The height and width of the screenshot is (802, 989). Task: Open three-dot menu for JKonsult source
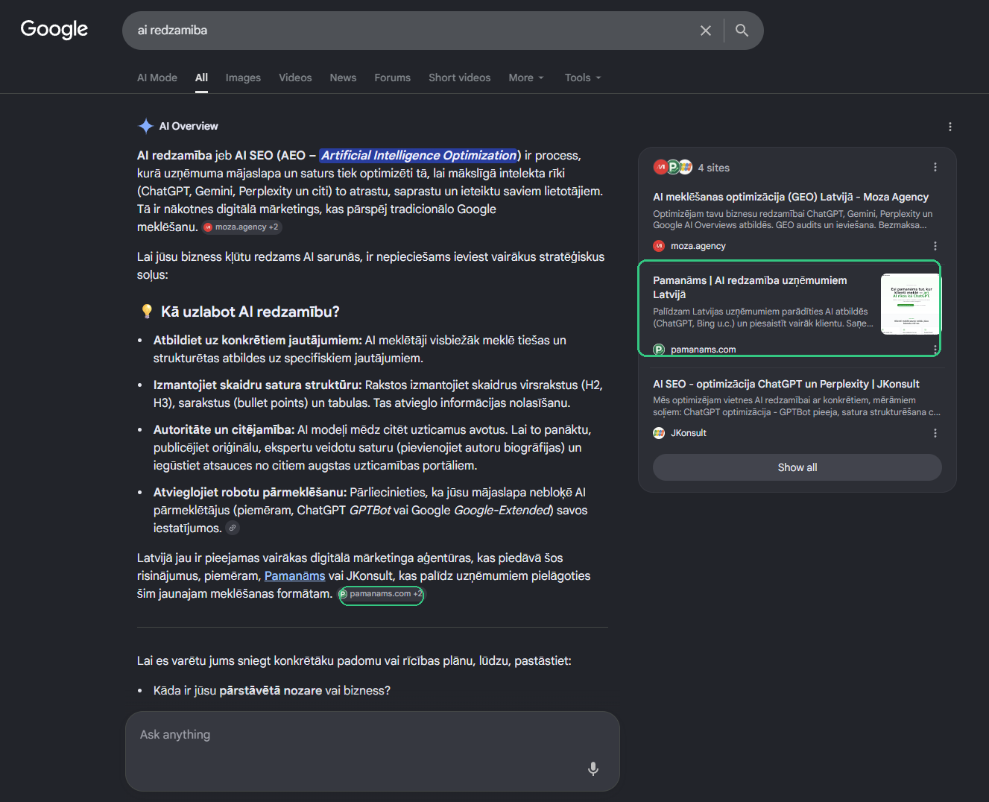coord(935,433)
